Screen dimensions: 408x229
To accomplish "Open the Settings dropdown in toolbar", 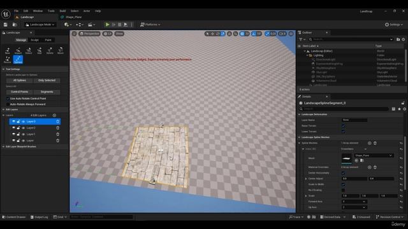I will tap(394, 24).
